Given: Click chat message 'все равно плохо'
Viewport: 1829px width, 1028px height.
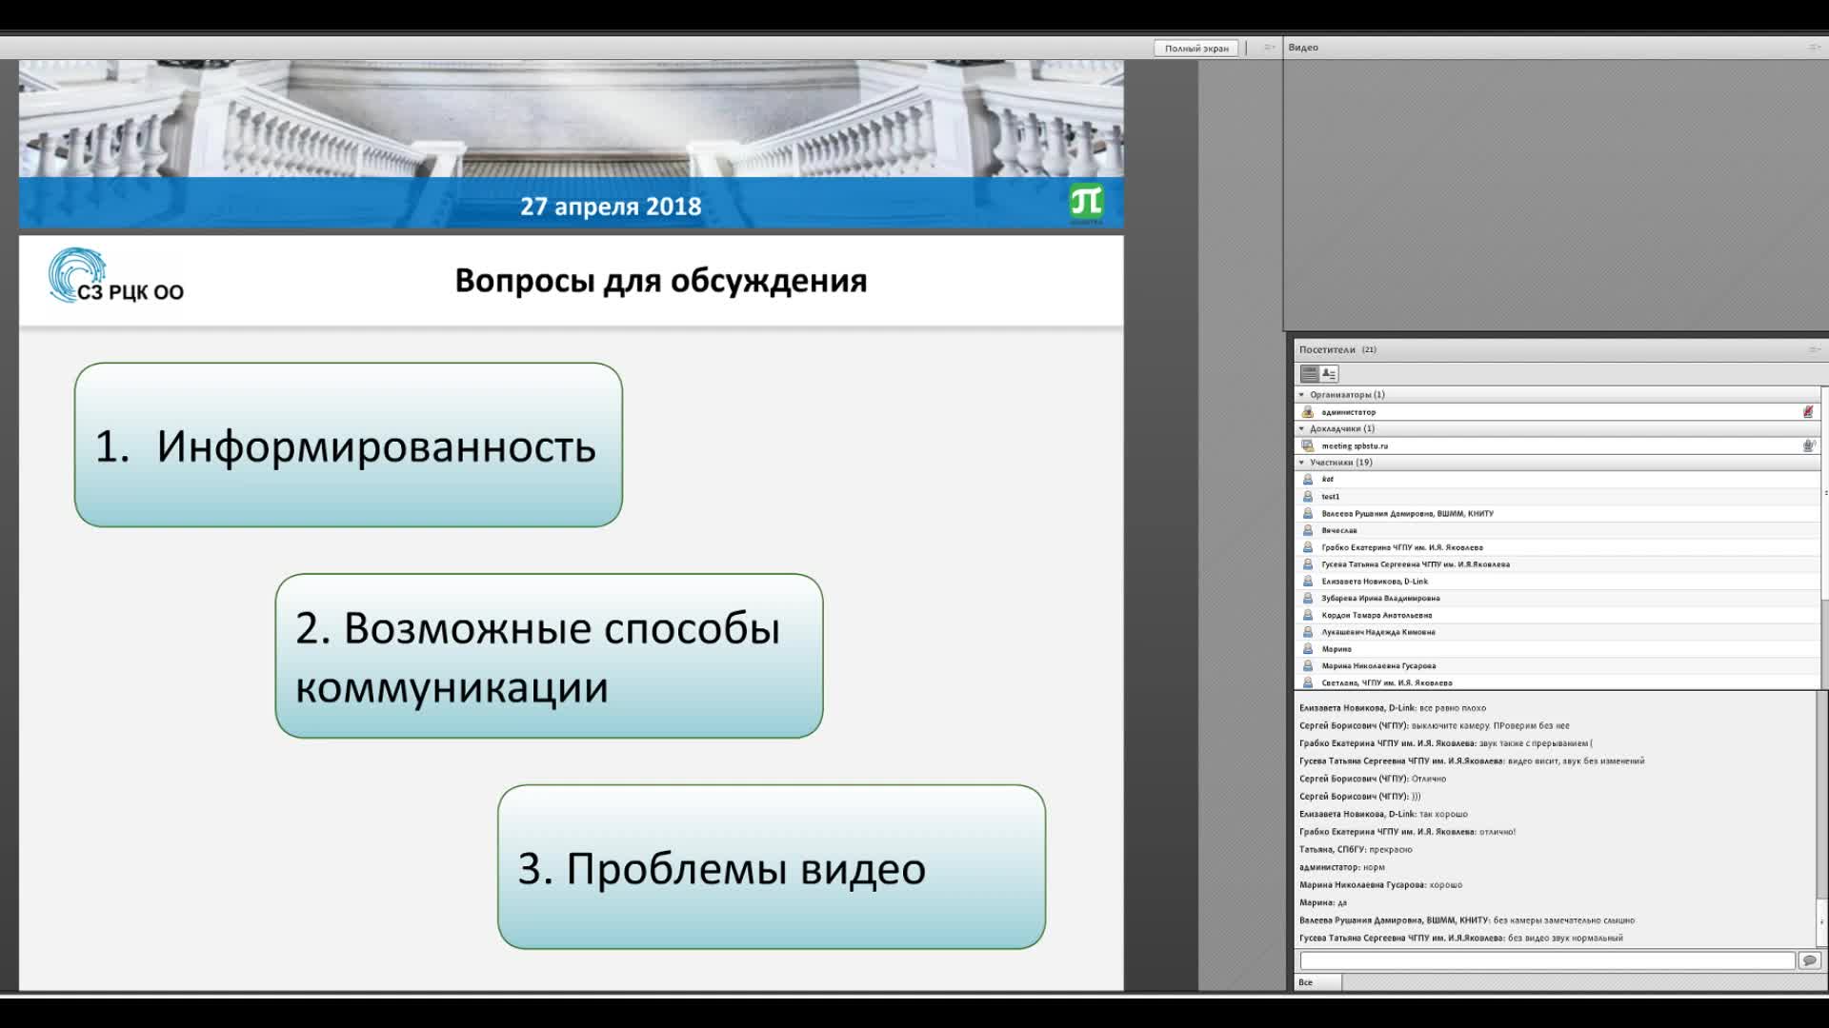Looking at the screenshot, I should tap(1453, 708).
